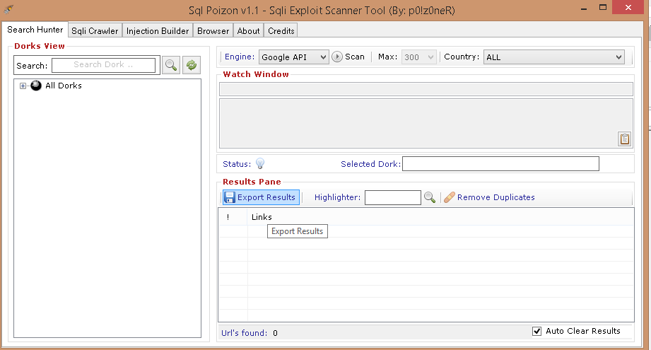Click the magnifier icon beside Search Dork
Screen dimensions: 651x350
click(170, 65)
